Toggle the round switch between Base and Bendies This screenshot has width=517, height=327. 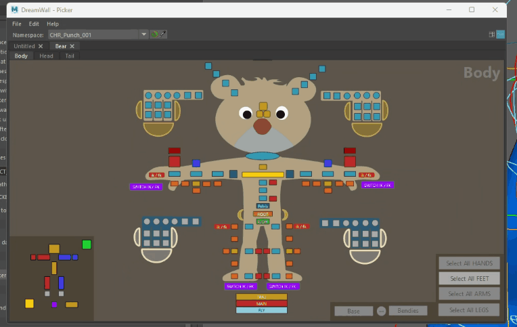(381, 311)
